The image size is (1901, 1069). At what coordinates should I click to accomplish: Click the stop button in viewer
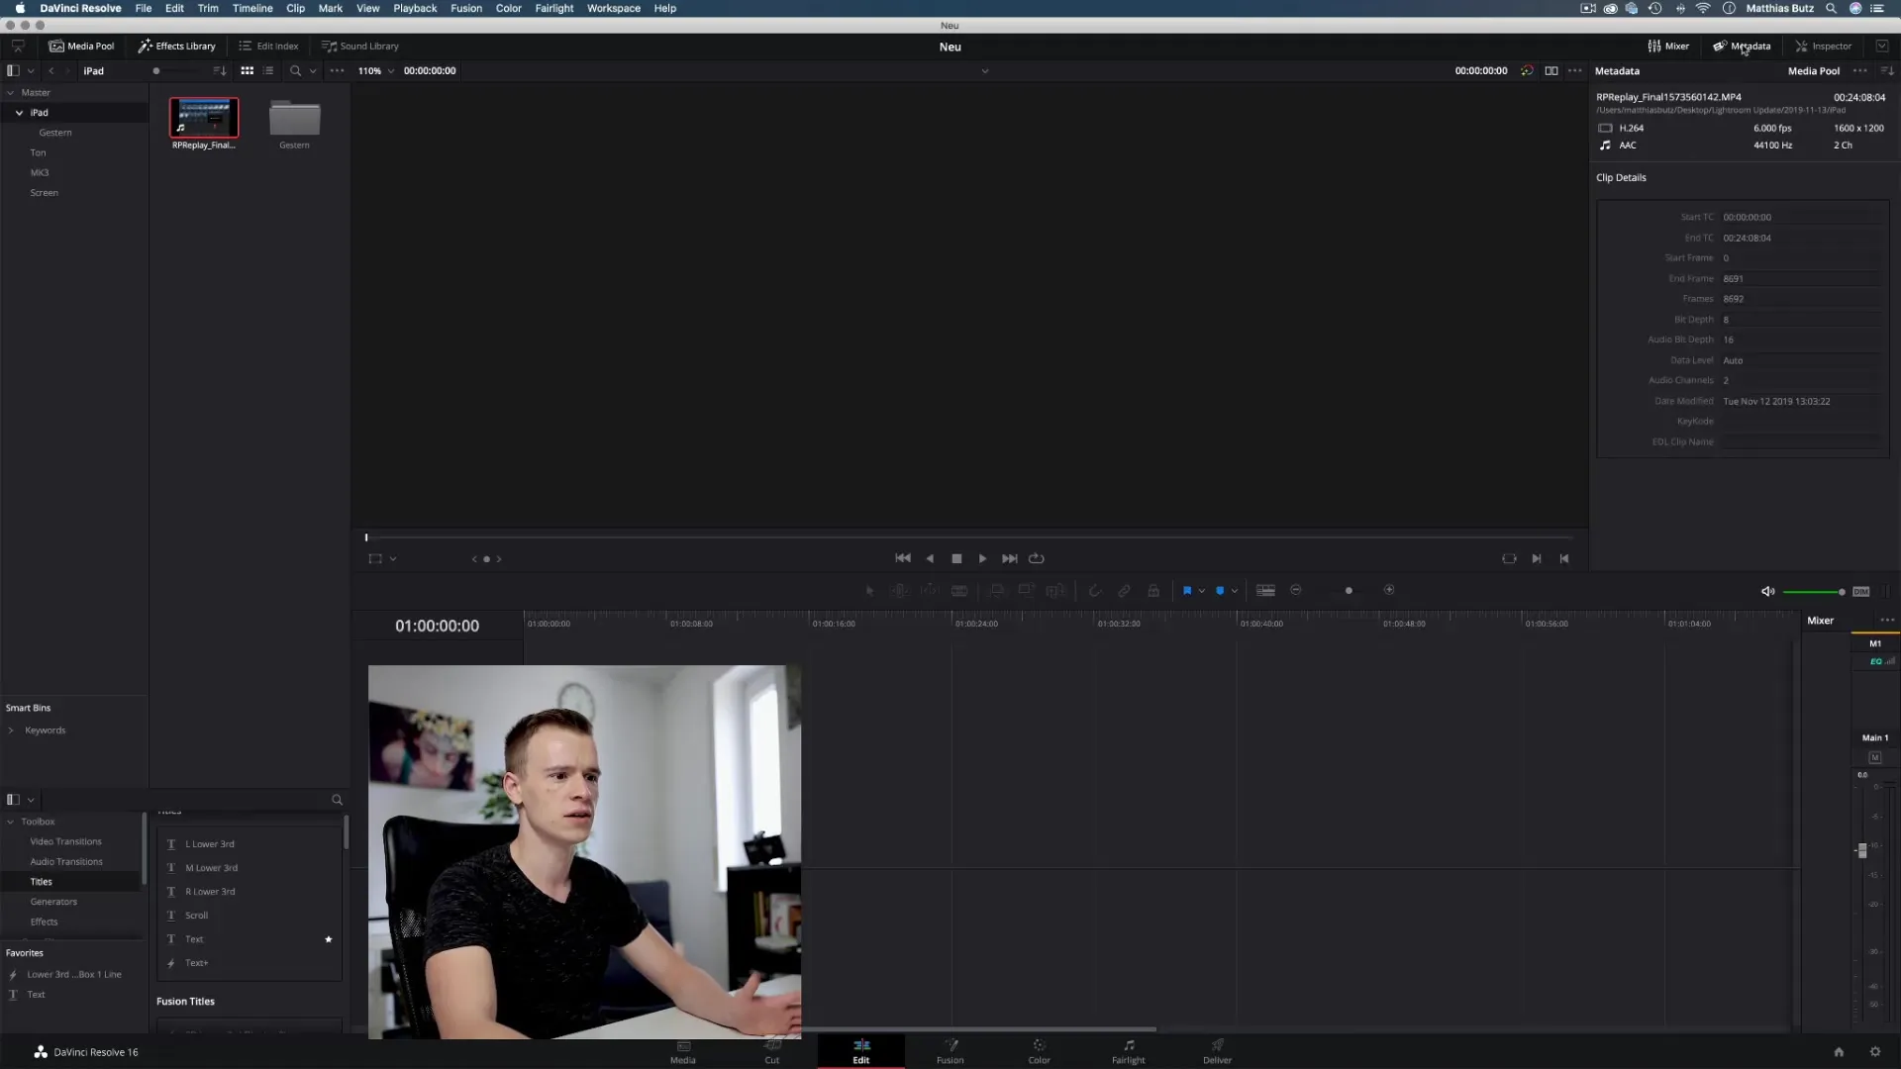click(956, 559)
